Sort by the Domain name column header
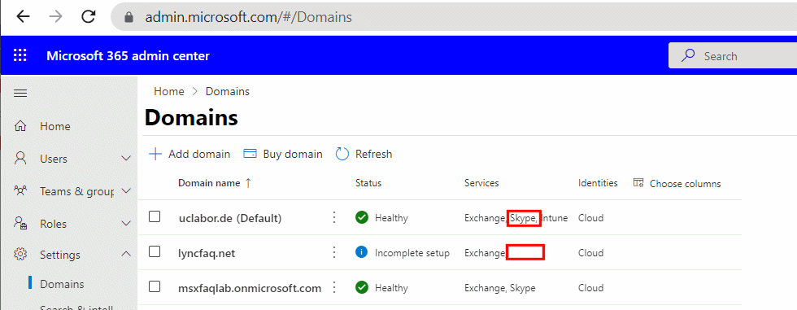The width and height of the screenshot is (797, 310). click(209, 183)
